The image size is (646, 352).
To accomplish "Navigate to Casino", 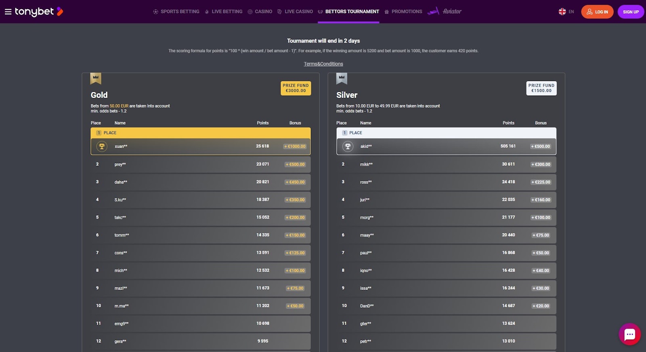I will coord(260,12).
